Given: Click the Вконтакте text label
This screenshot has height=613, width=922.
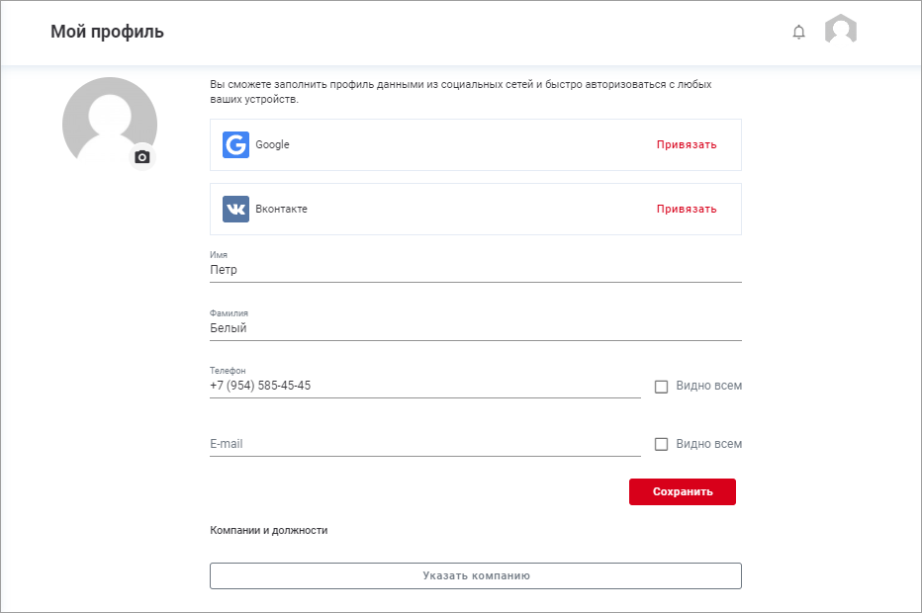Looking at the screenshot, I should tap(281, 209).
